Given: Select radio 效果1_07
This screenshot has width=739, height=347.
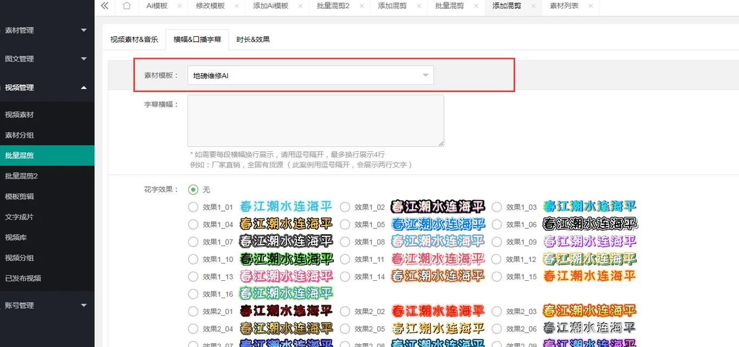Looking at the screenshot, I should (193, 242).
